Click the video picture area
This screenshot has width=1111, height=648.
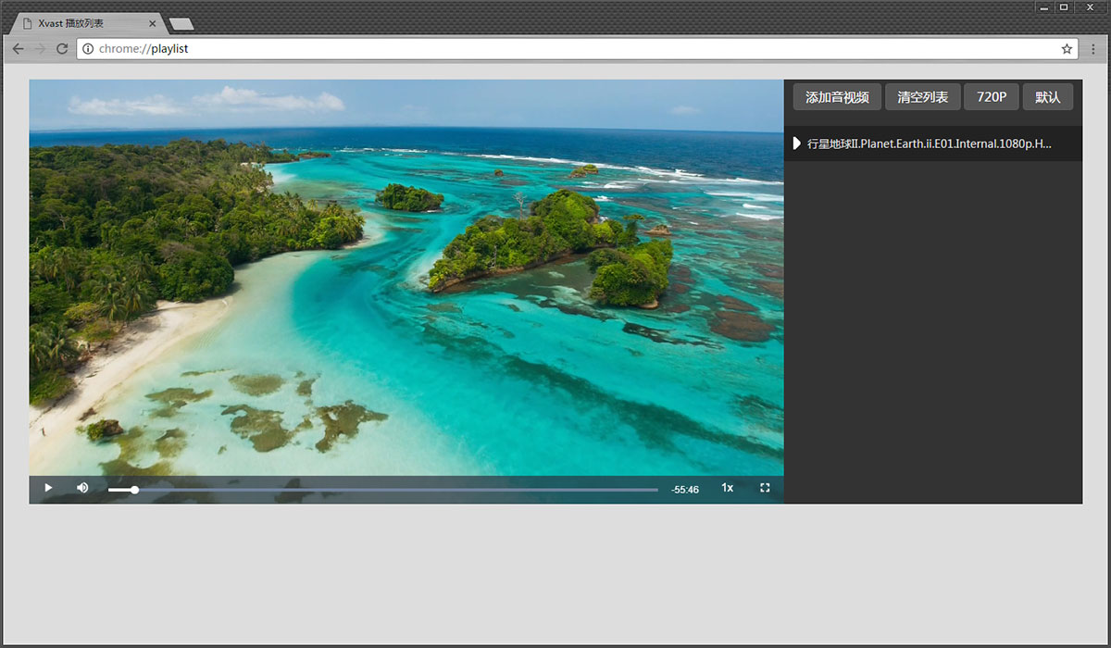[x=406, y=278]
